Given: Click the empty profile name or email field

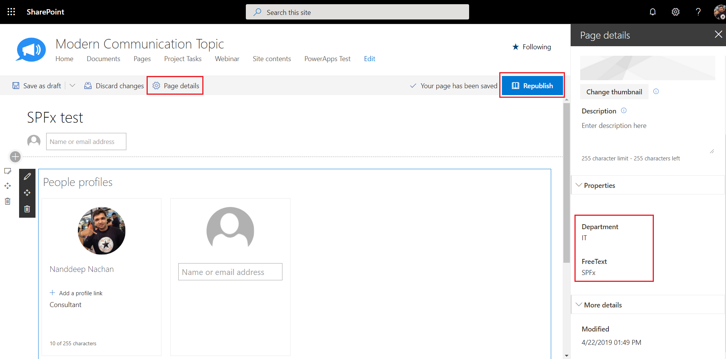Looking at the screenshot, I should (230, 272).
